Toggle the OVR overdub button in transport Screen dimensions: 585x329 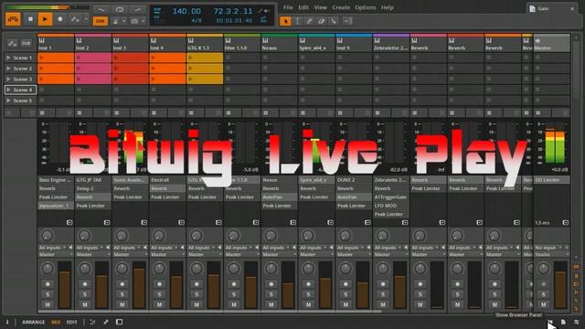coord(100,21)
